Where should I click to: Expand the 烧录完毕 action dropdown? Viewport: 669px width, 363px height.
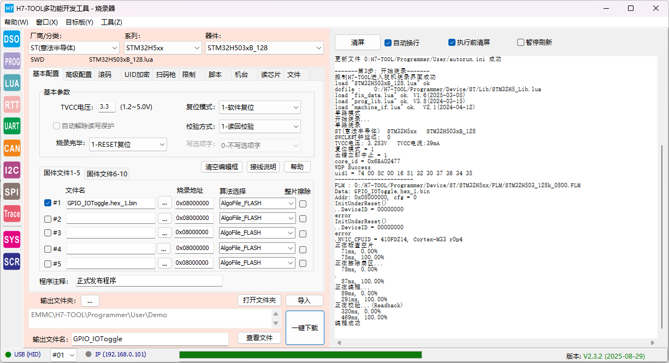click(x=128, y=145)
